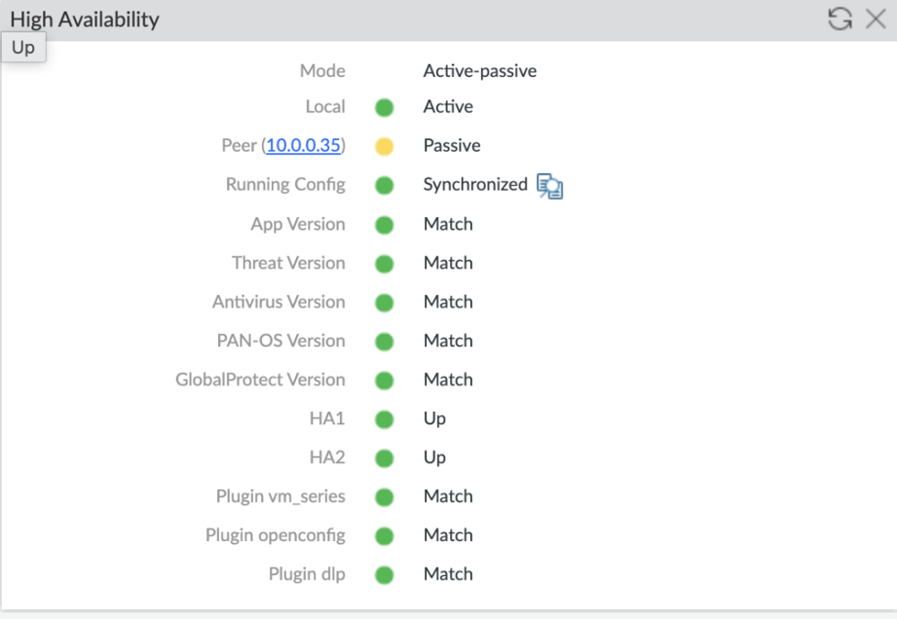
Task: Select the HA2 green status indicator
Action: click(x=384, y=457)
